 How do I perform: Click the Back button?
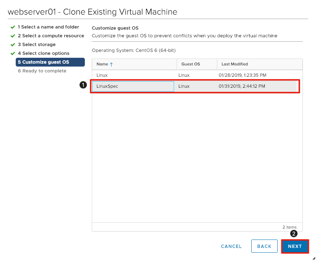(x=264, y=246)
